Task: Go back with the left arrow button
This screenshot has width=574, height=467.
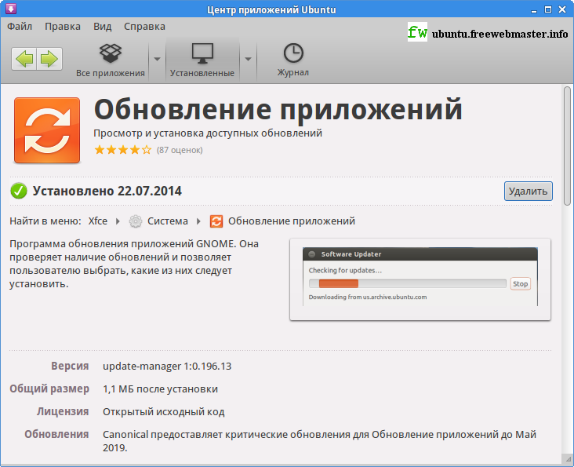Action: pos(24,59)
